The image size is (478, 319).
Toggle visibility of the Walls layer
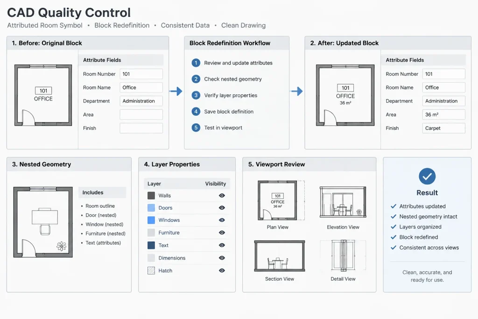(x=222, y=196)
